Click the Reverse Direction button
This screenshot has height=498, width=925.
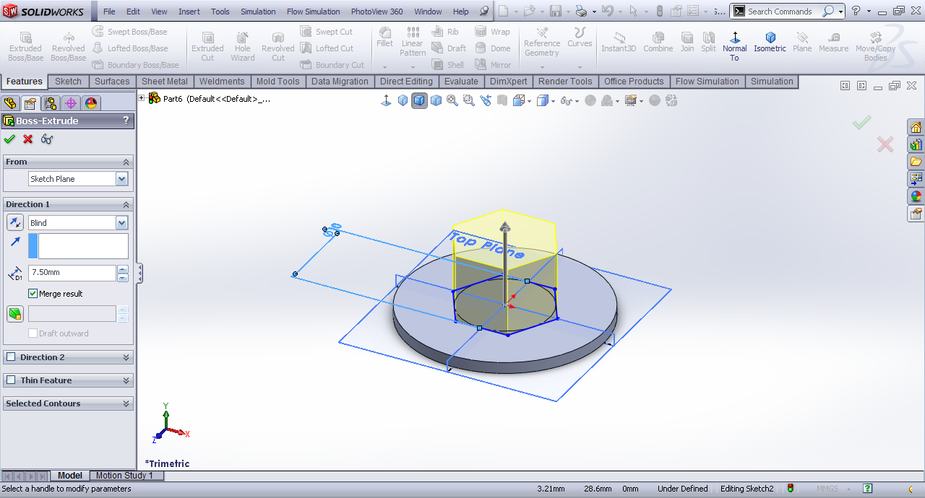click(x=15, y=223)
